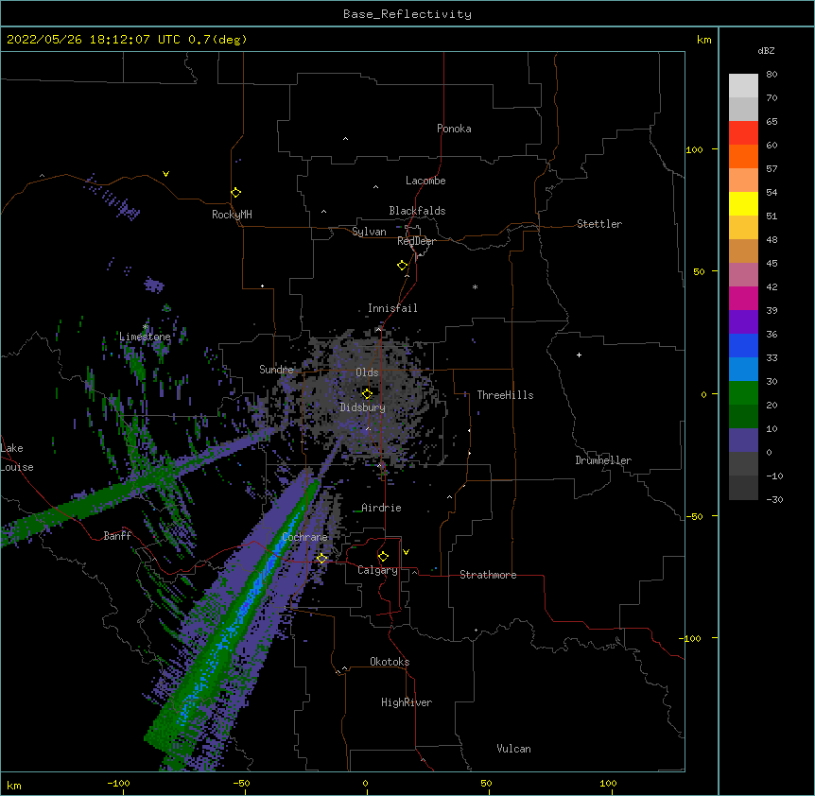Click the Sundre label
The image size is (815, 796).
coord(276,370)
